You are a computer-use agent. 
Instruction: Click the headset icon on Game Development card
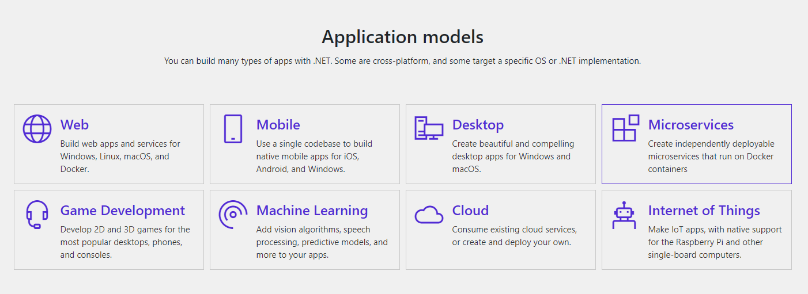click(x=37, y=215)
